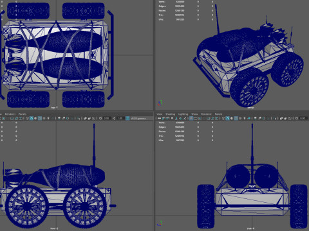Click Shadows icon in side view panel
Viewport: 309px width, 231px height.
(x=249, y=118)
